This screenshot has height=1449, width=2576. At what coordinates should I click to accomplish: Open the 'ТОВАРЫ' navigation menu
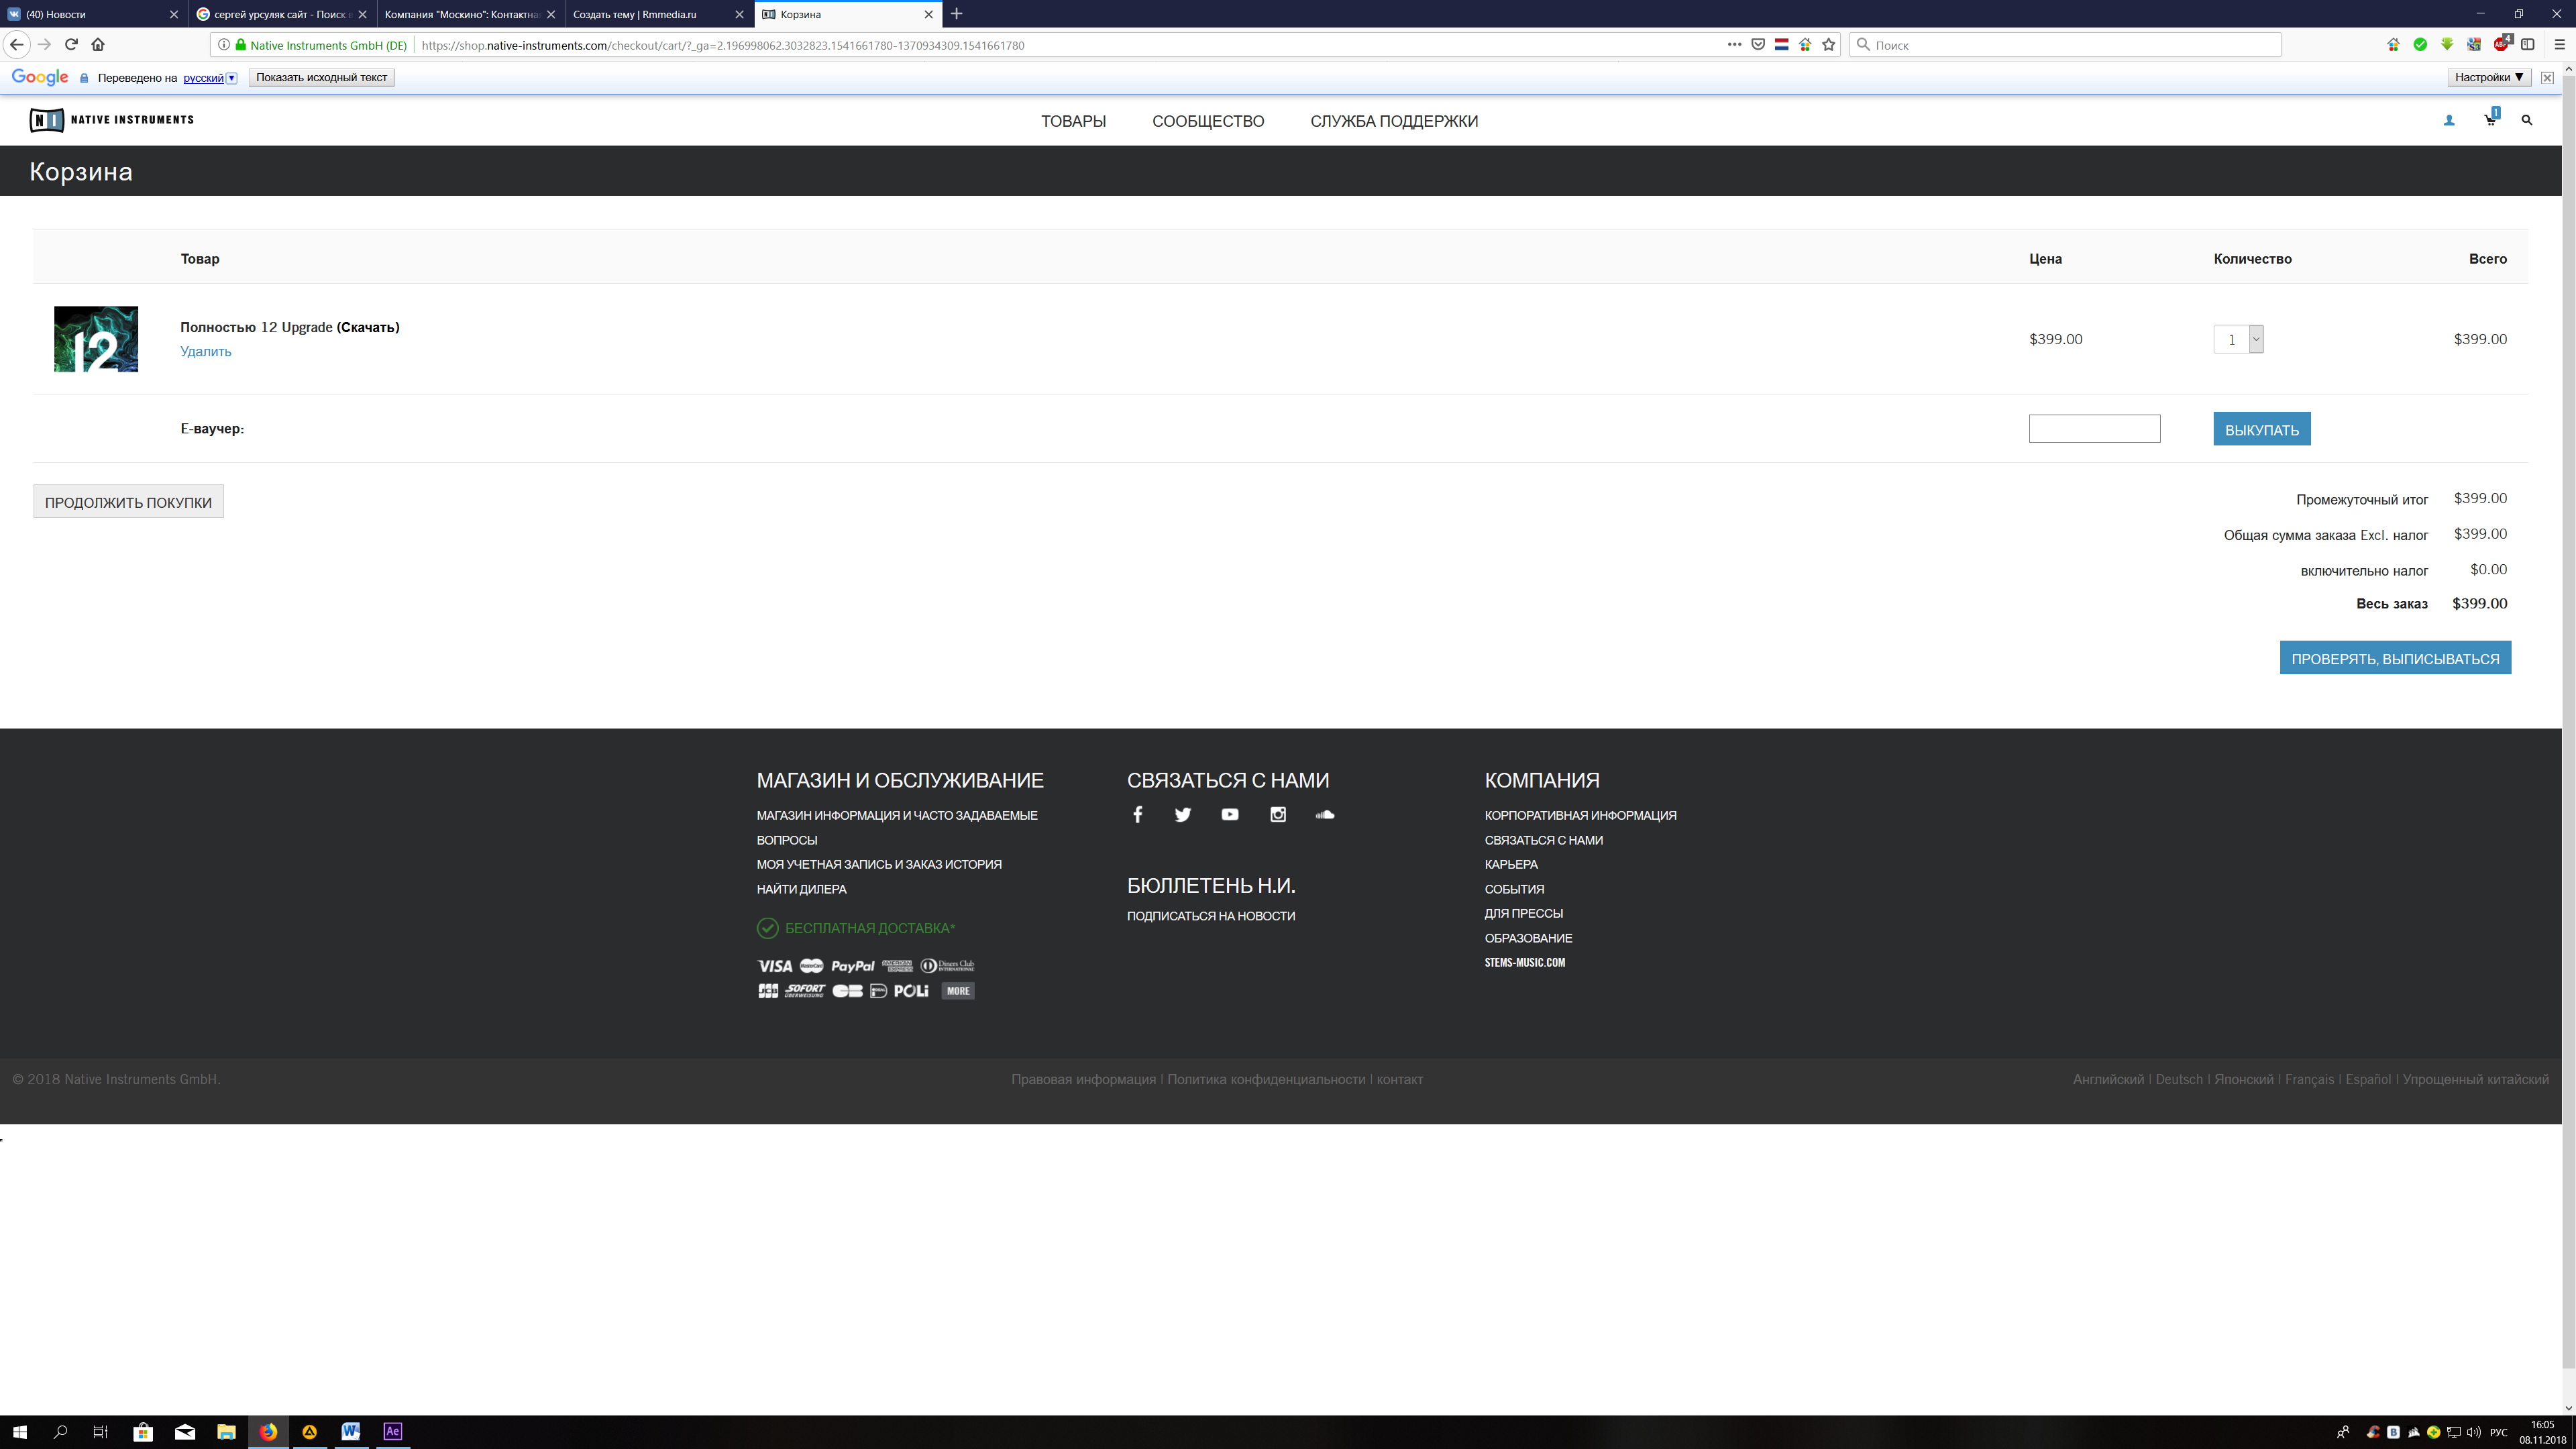[x=1073, y=121]
